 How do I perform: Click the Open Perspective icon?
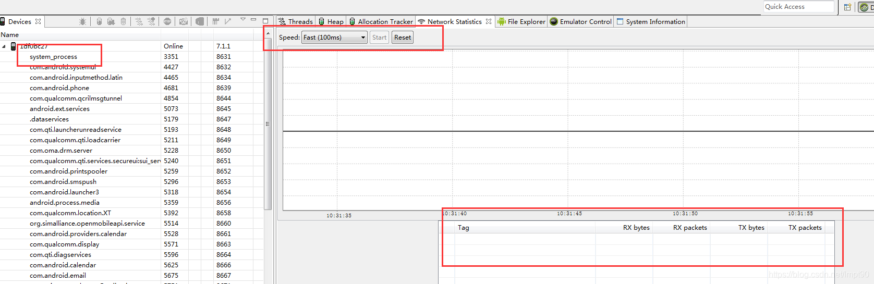point(848,7)
